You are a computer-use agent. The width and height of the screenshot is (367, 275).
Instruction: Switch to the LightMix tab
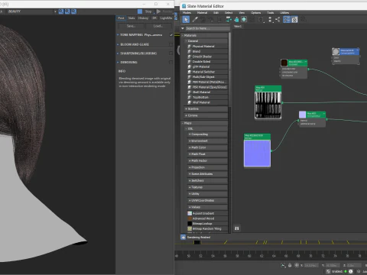166,18
